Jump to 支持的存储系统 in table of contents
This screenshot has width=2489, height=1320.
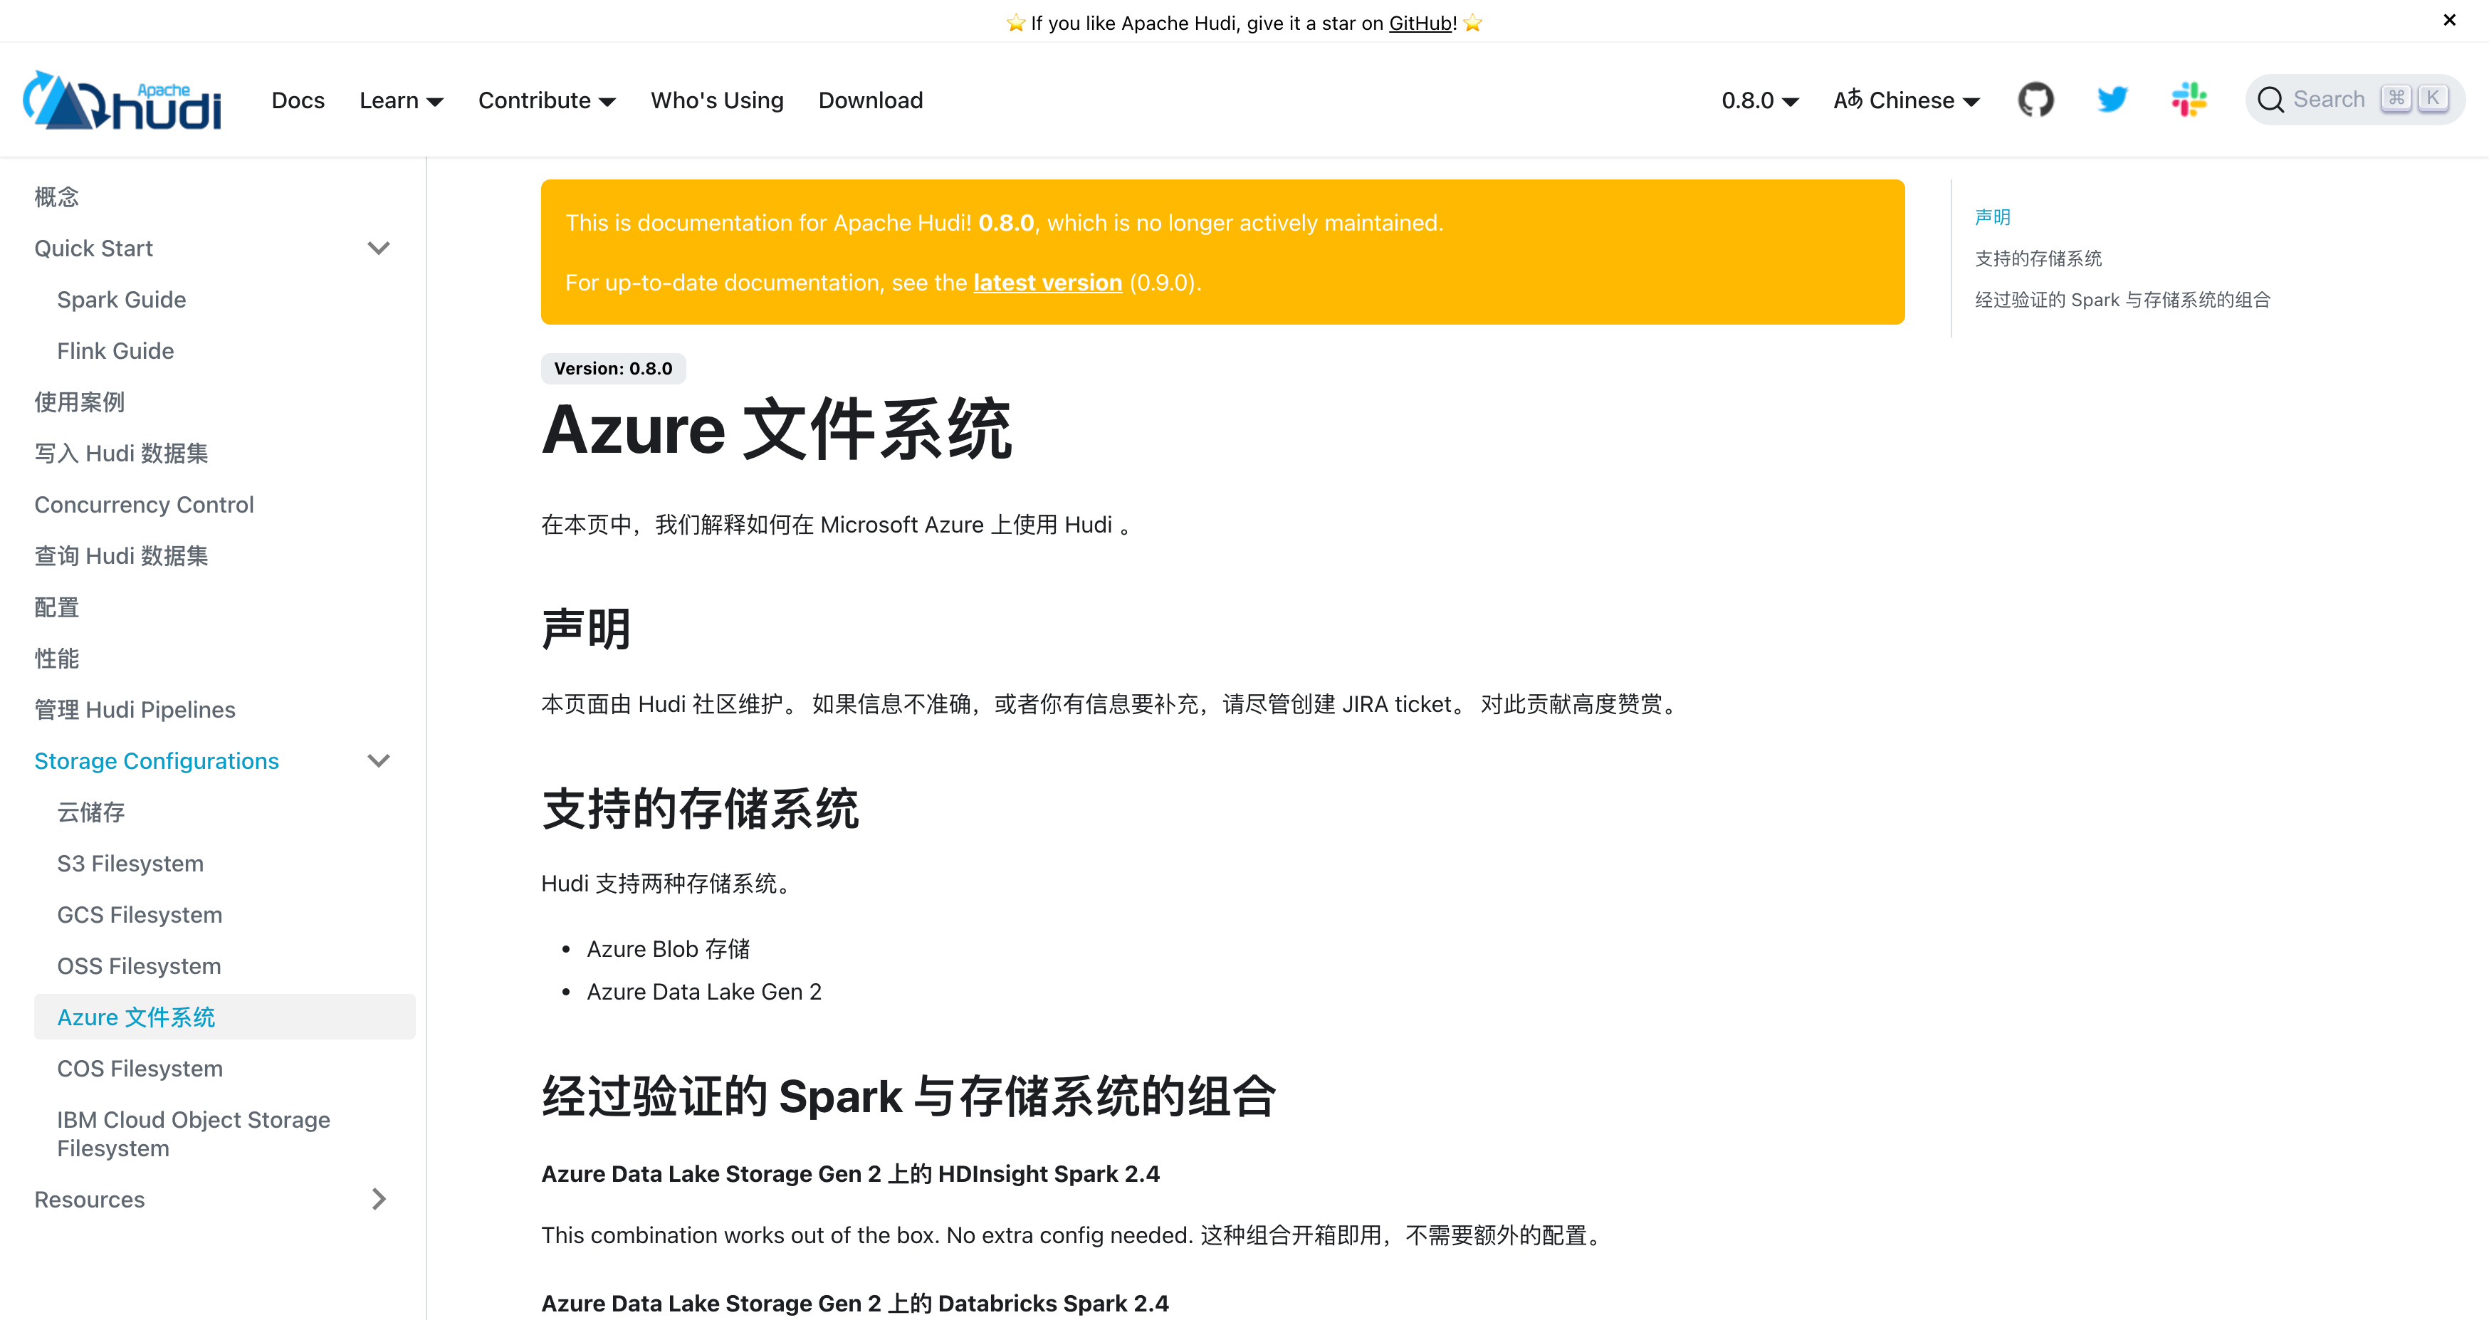click(2038, 258)
